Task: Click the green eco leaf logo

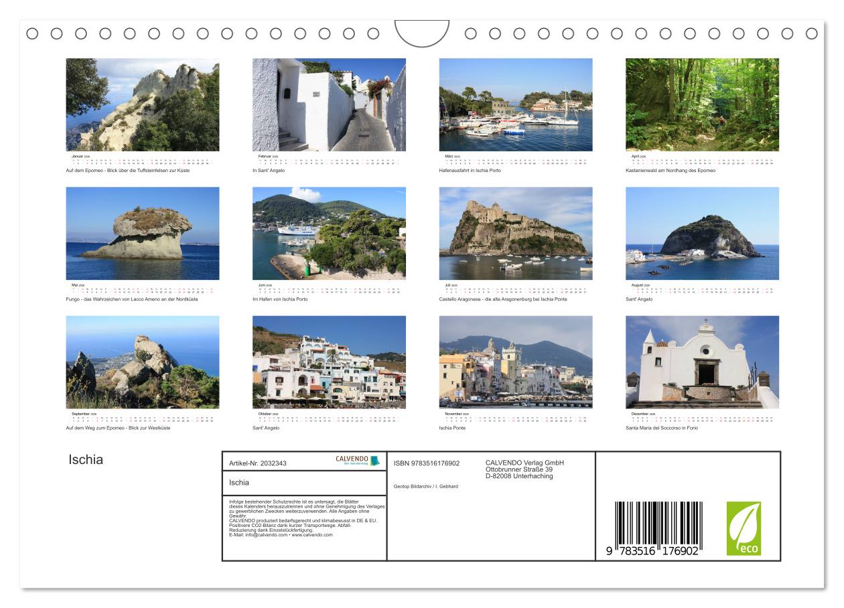Action: coord(744,528)
